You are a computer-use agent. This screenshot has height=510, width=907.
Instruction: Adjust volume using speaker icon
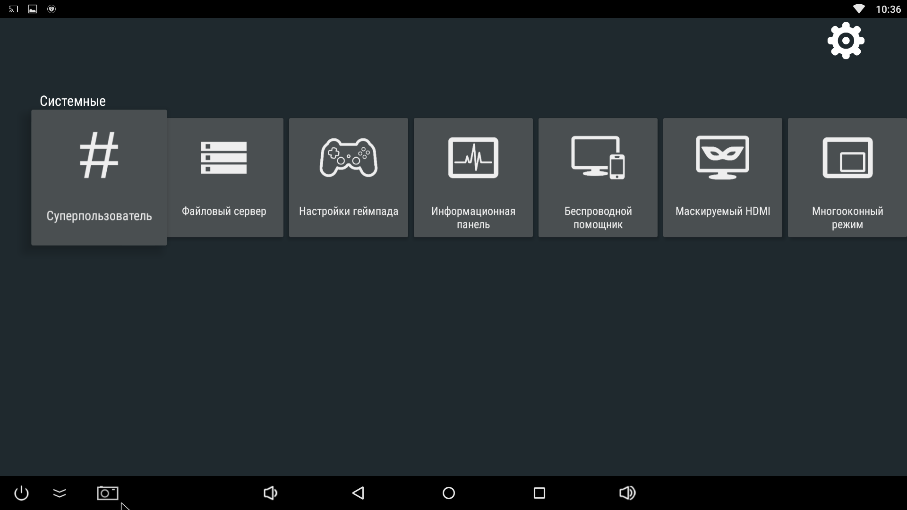(x=627, y=493)
